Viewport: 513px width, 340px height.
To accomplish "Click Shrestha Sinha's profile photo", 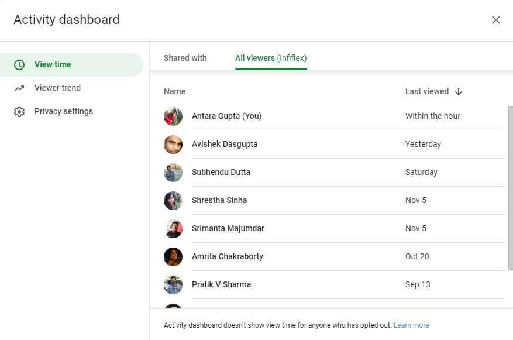I will 173,201.
